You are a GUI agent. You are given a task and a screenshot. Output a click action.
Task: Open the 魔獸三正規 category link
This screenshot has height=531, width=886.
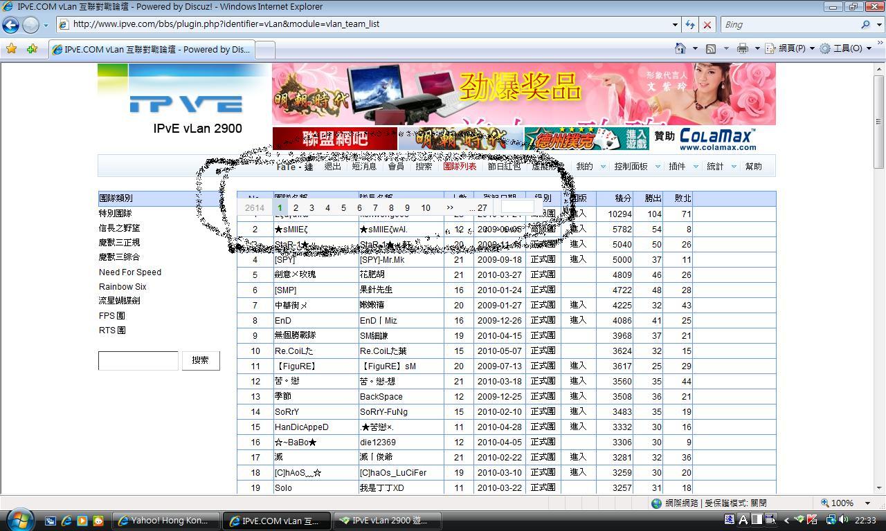[x=119, y=243]
